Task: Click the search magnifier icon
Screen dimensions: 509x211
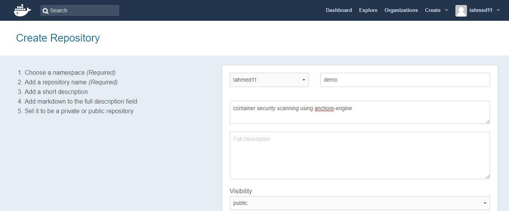Action: (46, 11)
